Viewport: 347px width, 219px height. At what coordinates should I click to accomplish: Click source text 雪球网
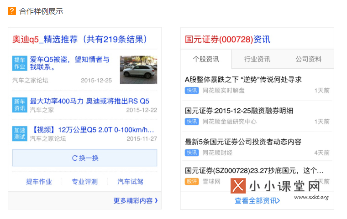click(211, 182)
